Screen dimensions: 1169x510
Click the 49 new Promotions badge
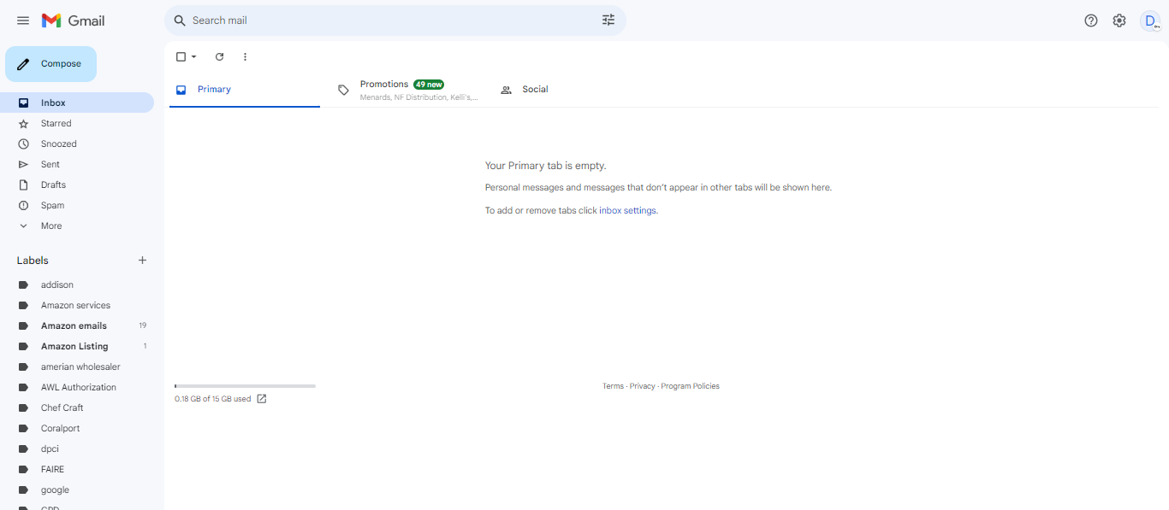429,85
